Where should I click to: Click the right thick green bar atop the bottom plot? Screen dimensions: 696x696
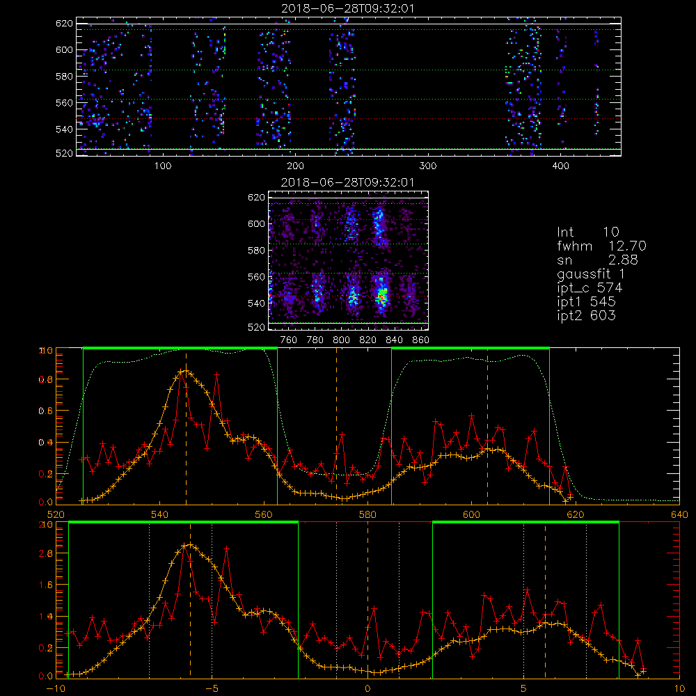(x=525, y=523)
